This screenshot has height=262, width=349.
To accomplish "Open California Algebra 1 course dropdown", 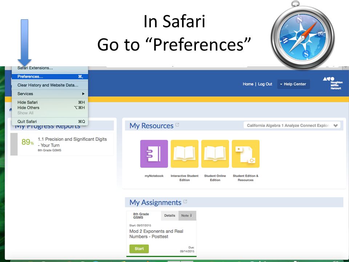I will pyautogui.click(x=292, y=126).
